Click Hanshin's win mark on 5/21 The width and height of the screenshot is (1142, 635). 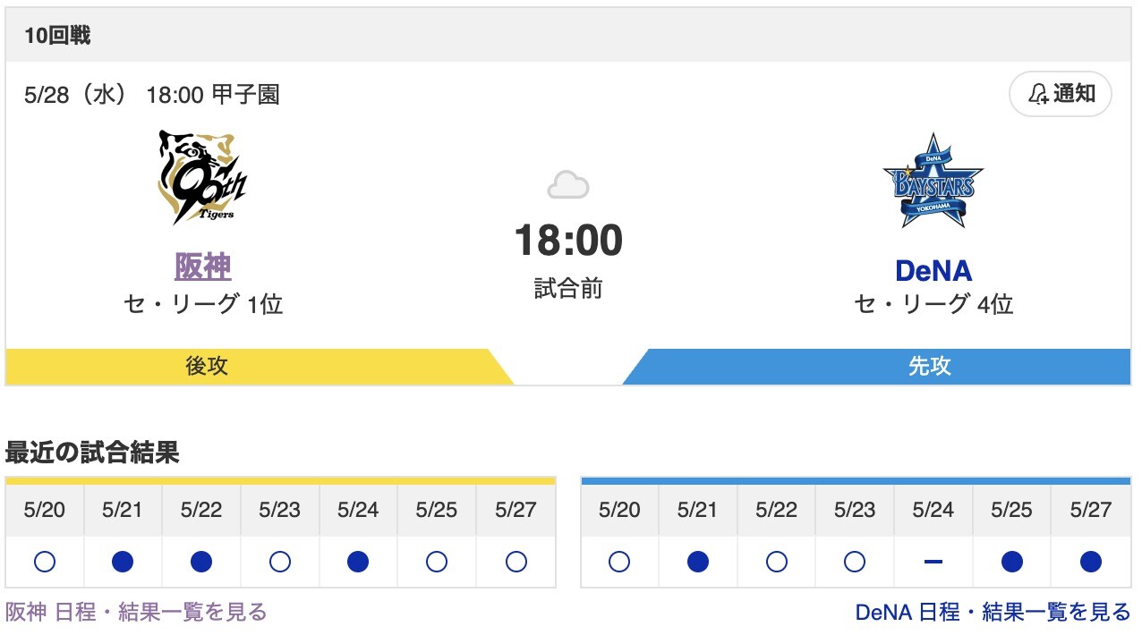(123, 562)
